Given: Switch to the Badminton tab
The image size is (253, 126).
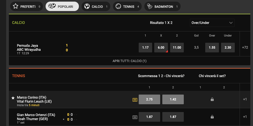Looking at the screenshot, I should [162, 6].
